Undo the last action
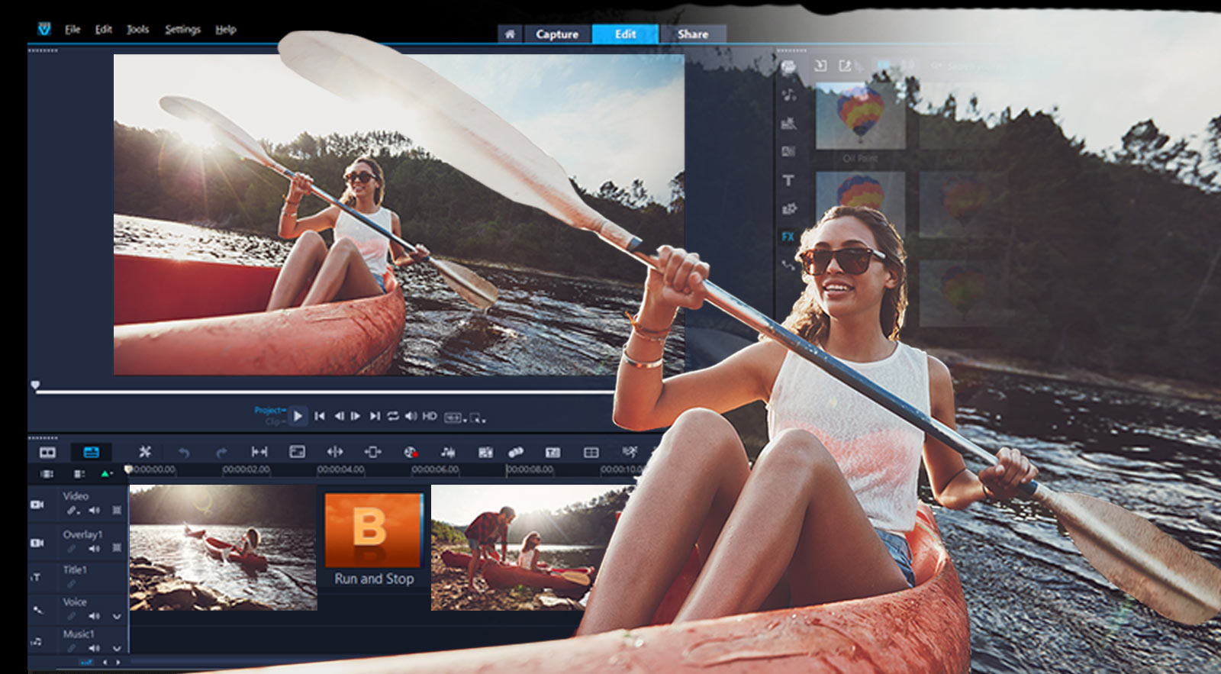 pos(184,453)
